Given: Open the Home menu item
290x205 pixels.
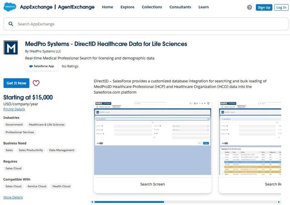Looking at the screenshot, I should pyautogui.click(x=107, y=7).
